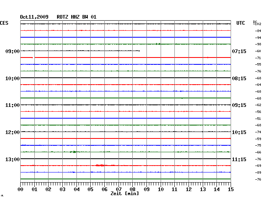Click minute tick label 12

(189, 189)
